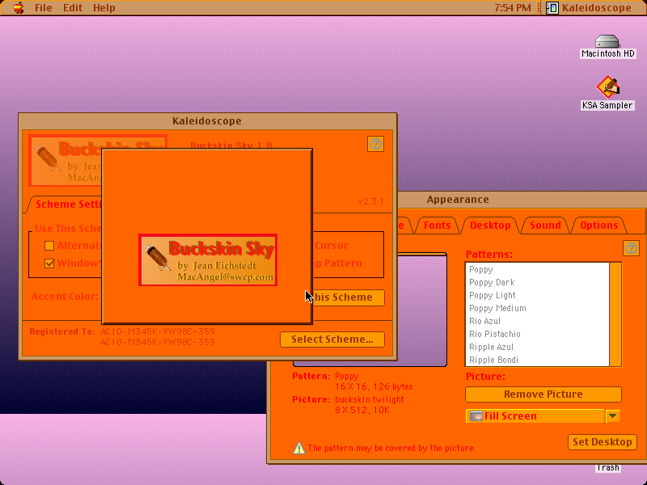Screen dimensions: 647x485
Task: Click the Buckskin Sky splash logo
Action: coord(208,259)
